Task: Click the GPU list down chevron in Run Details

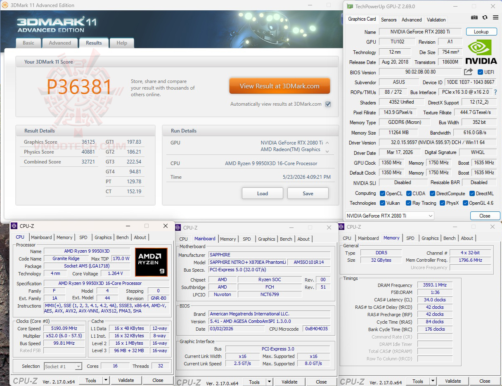Action: click(327, 151)
